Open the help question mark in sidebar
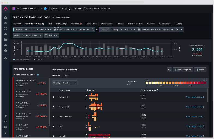 pyautogui.click(x=5, y=127)
